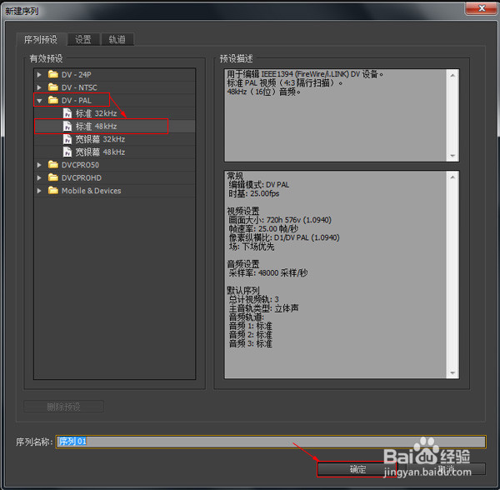Click the text 场: 下场优先
This screenshot has width=500, height=490.
252,247
